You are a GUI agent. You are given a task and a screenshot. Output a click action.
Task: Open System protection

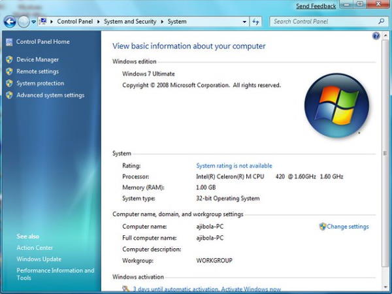pos(41,83)
